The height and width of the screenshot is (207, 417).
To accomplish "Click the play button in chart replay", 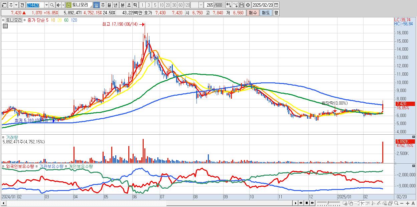I will (x=296, y=203).
